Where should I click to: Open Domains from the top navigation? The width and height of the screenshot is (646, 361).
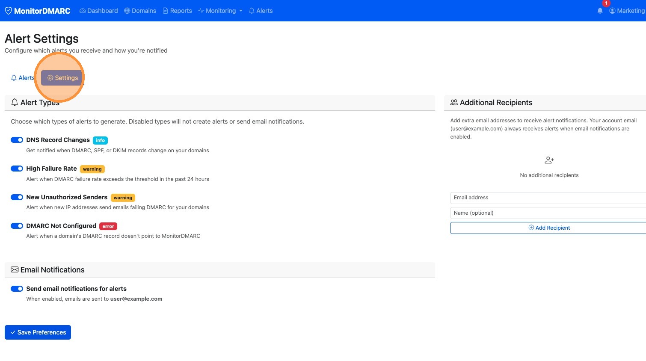(x=140, y=11)
